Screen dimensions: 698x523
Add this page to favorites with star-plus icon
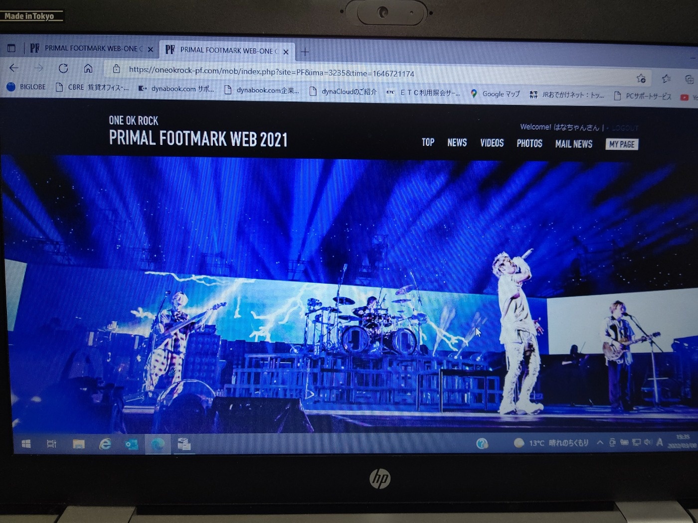tap(641, 78)
